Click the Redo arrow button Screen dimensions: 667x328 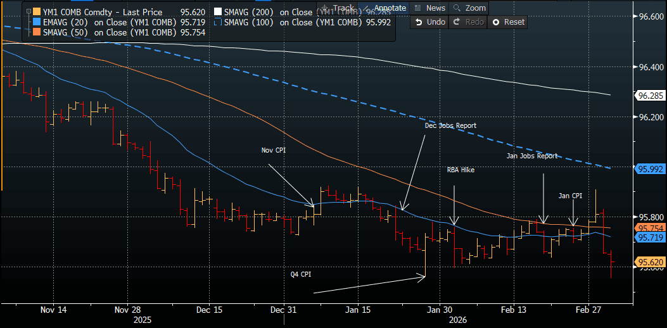[469, 22]
